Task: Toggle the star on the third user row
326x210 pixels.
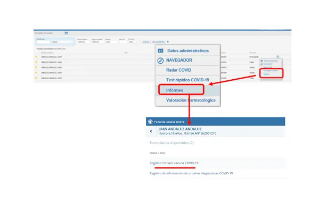Action: point(36,67)
